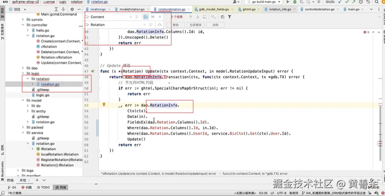The width and height of the screenshot is (385, 196).
Task: Toggle regex search option
Action: (160, 17)
